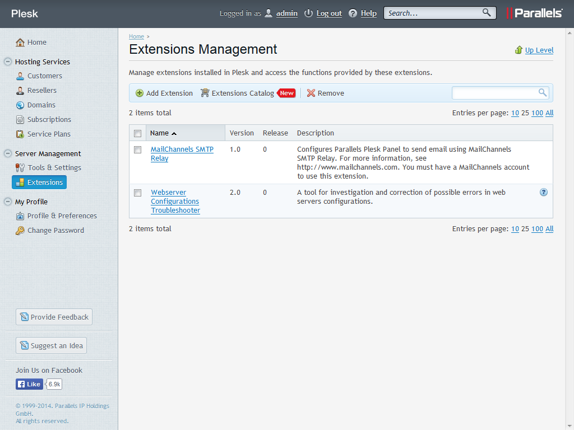Check the Webserver Configurations Troubleshooter row checkbox
The image size is (574, 430).
[x=138, y=193]
